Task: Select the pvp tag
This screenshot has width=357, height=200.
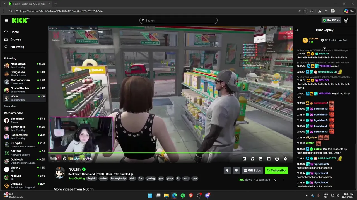Action: click(x=194, y=179)
